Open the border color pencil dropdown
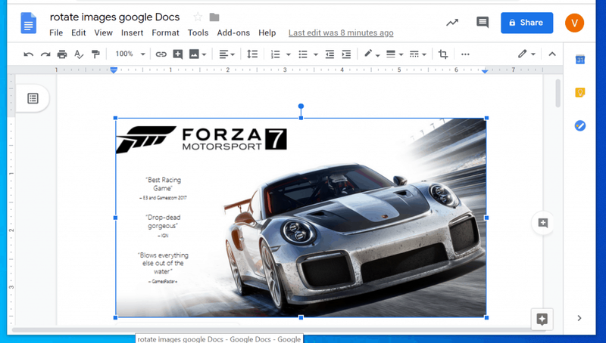The image size is (606, 343). click(372, 54)
